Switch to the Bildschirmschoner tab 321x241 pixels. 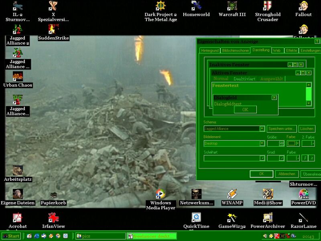pyautogui.click(x=236, y=51)
